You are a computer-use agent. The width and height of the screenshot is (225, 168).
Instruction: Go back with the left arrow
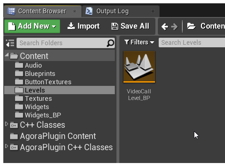(165, 27)
